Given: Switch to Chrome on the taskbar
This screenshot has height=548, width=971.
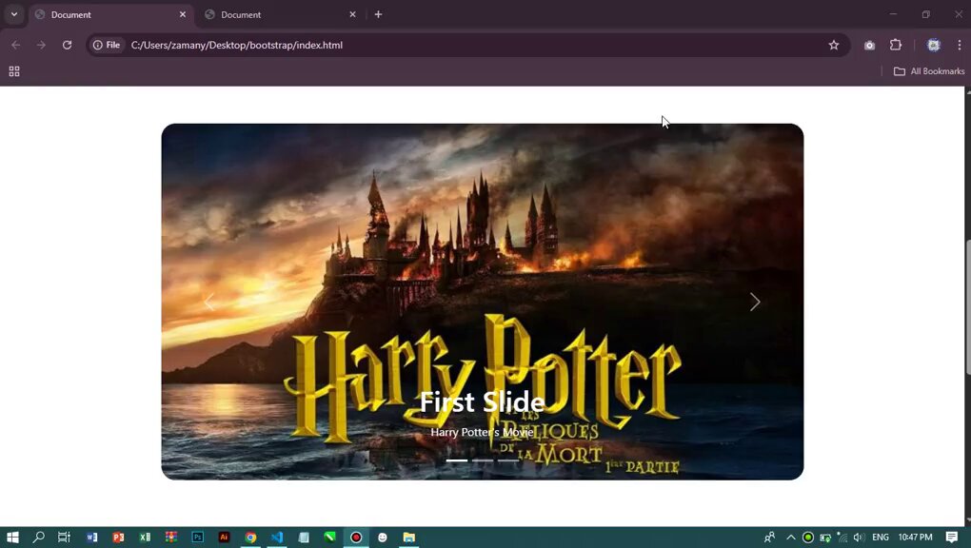Looking at the screenshot, I should 250,537.
